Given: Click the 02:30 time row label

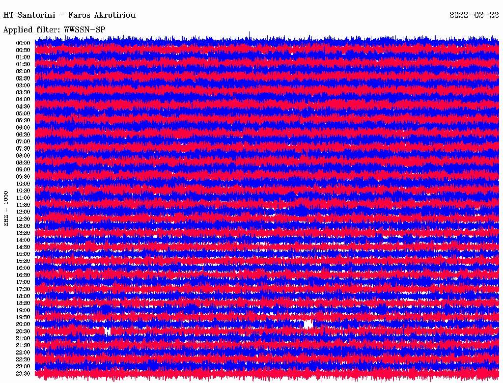Looking at the screenshot, I should pos(23,78).
